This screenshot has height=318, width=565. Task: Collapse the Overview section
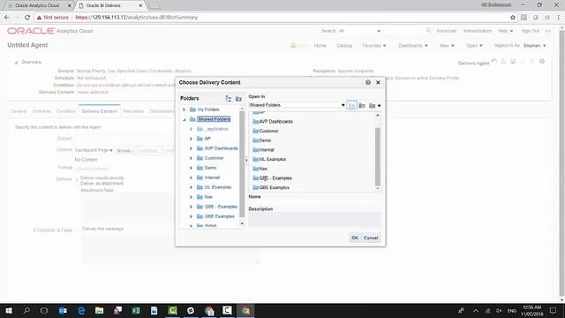(x=16, y=63)
